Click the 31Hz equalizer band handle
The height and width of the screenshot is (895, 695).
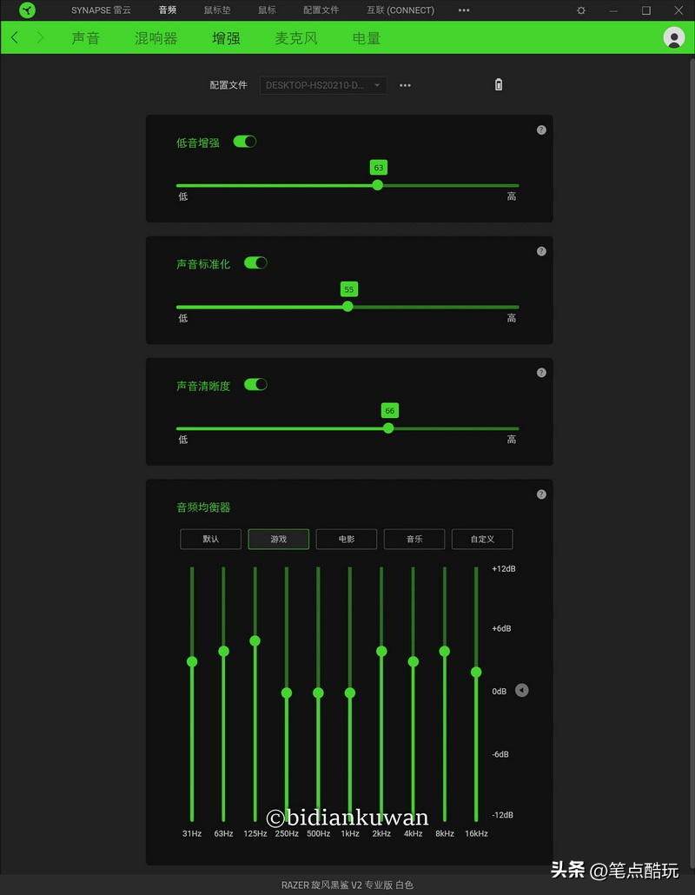(192, 661)
